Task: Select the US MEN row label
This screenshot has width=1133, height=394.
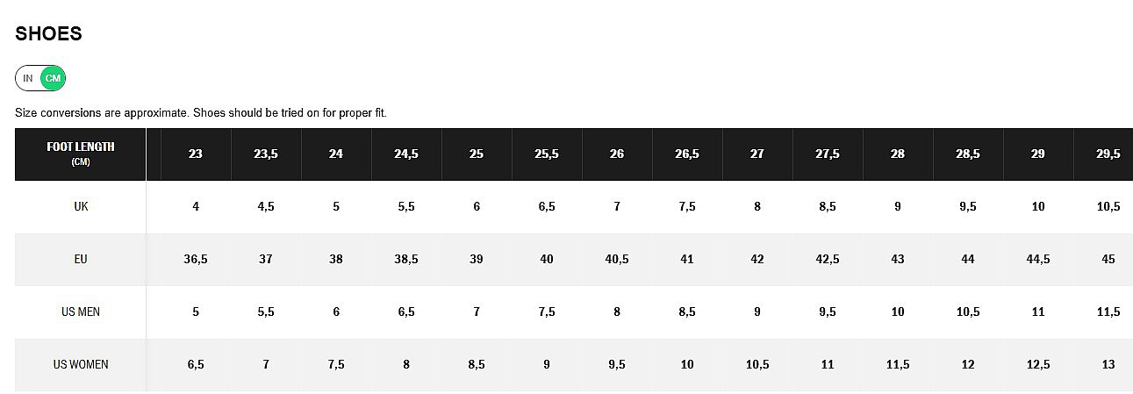Action: tap(81, 312)
